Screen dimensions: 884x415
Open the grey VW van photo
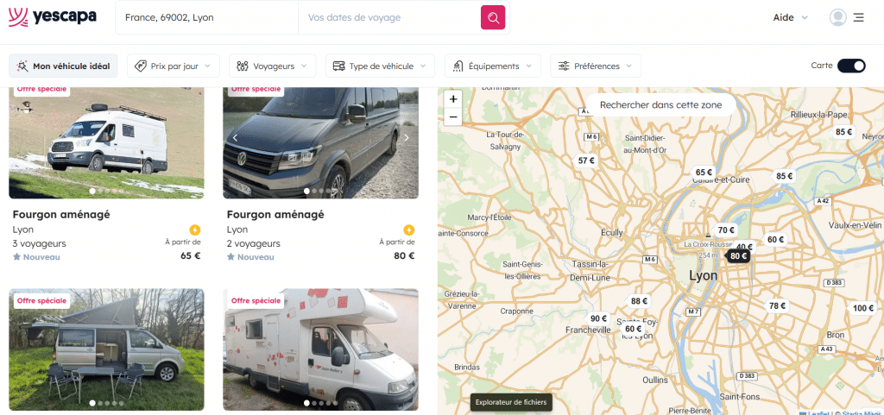point(321,143)
